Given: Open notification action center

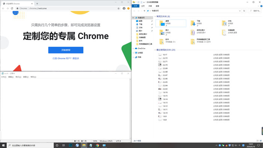Looking at the screenshot, I should pos(258,145).
